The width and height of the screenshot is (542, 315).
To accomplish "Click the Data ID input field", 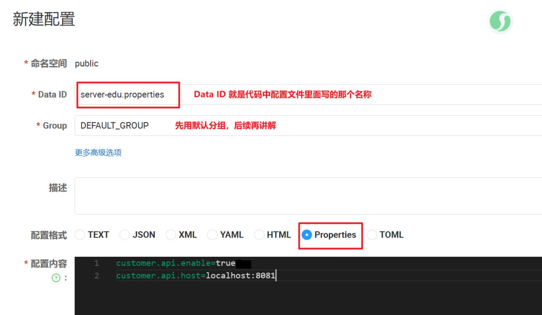I will (308, 94).
